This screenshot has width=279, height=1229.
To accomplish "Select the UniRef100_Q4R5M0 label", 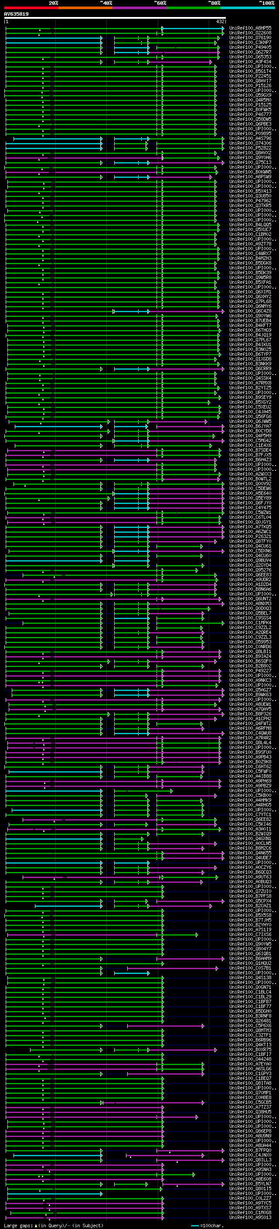I will click(250, 100).
